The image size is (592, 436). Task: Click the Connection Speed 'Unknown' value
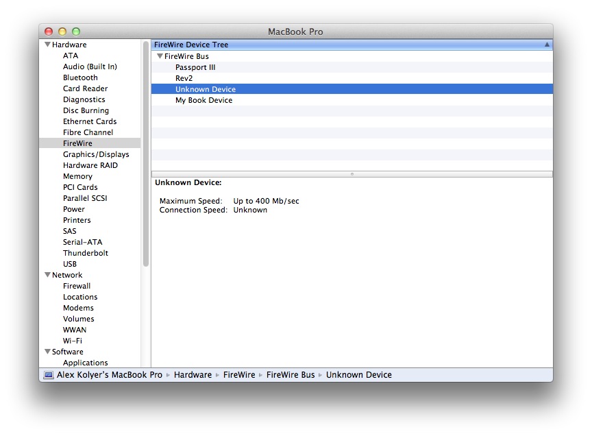(x=250, y=210)
